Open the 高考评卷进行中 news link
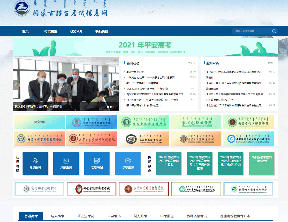Image resolution: width=288 pixels, height=222 pixels. click(x=135, y=72)
